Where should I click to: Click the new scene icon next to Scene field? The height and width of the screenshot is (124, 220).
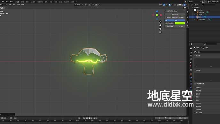[x=203, y=2]
